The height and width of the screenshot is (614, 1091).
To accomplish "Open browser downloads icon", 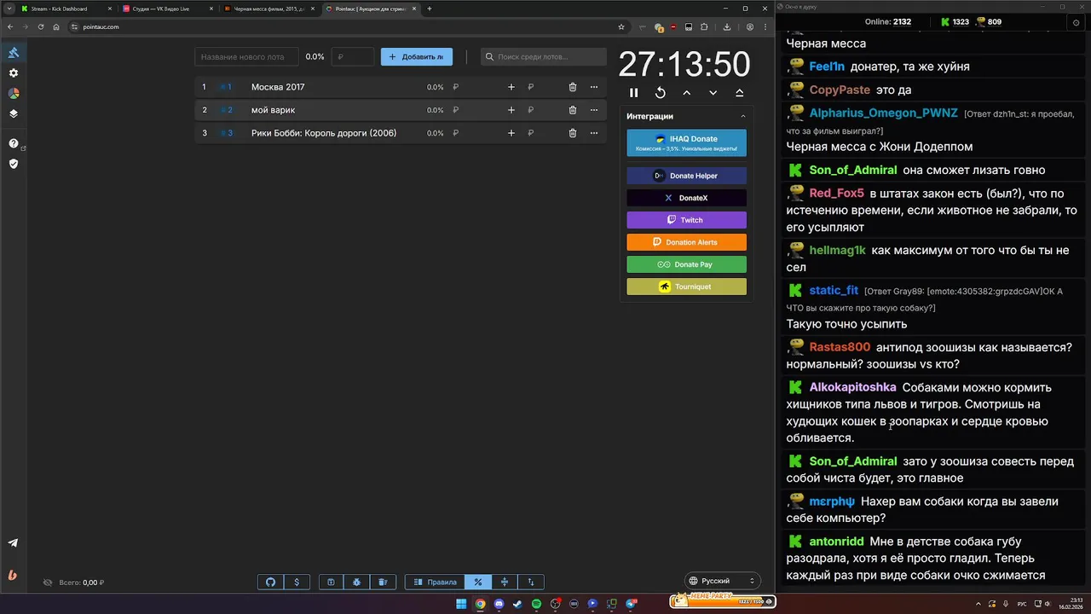I will [x=726, y=26].
